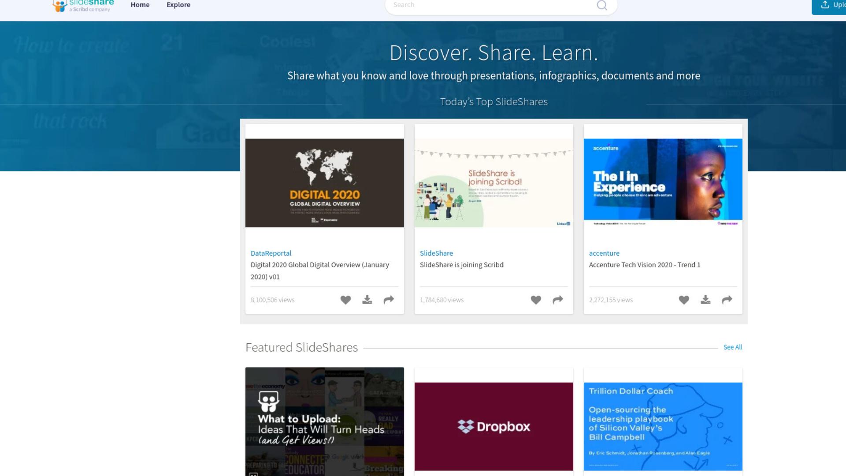Click the 1,784,680 views text

(442, 300)
